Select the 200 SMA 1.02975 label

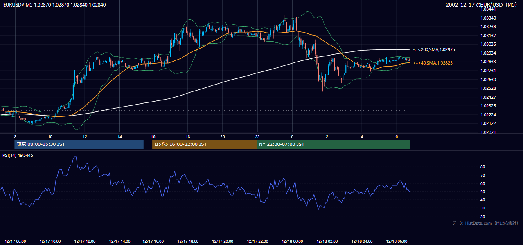click(435, 49)
